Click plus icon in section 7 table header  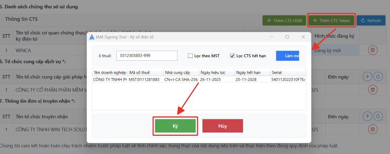coord(367,116)
